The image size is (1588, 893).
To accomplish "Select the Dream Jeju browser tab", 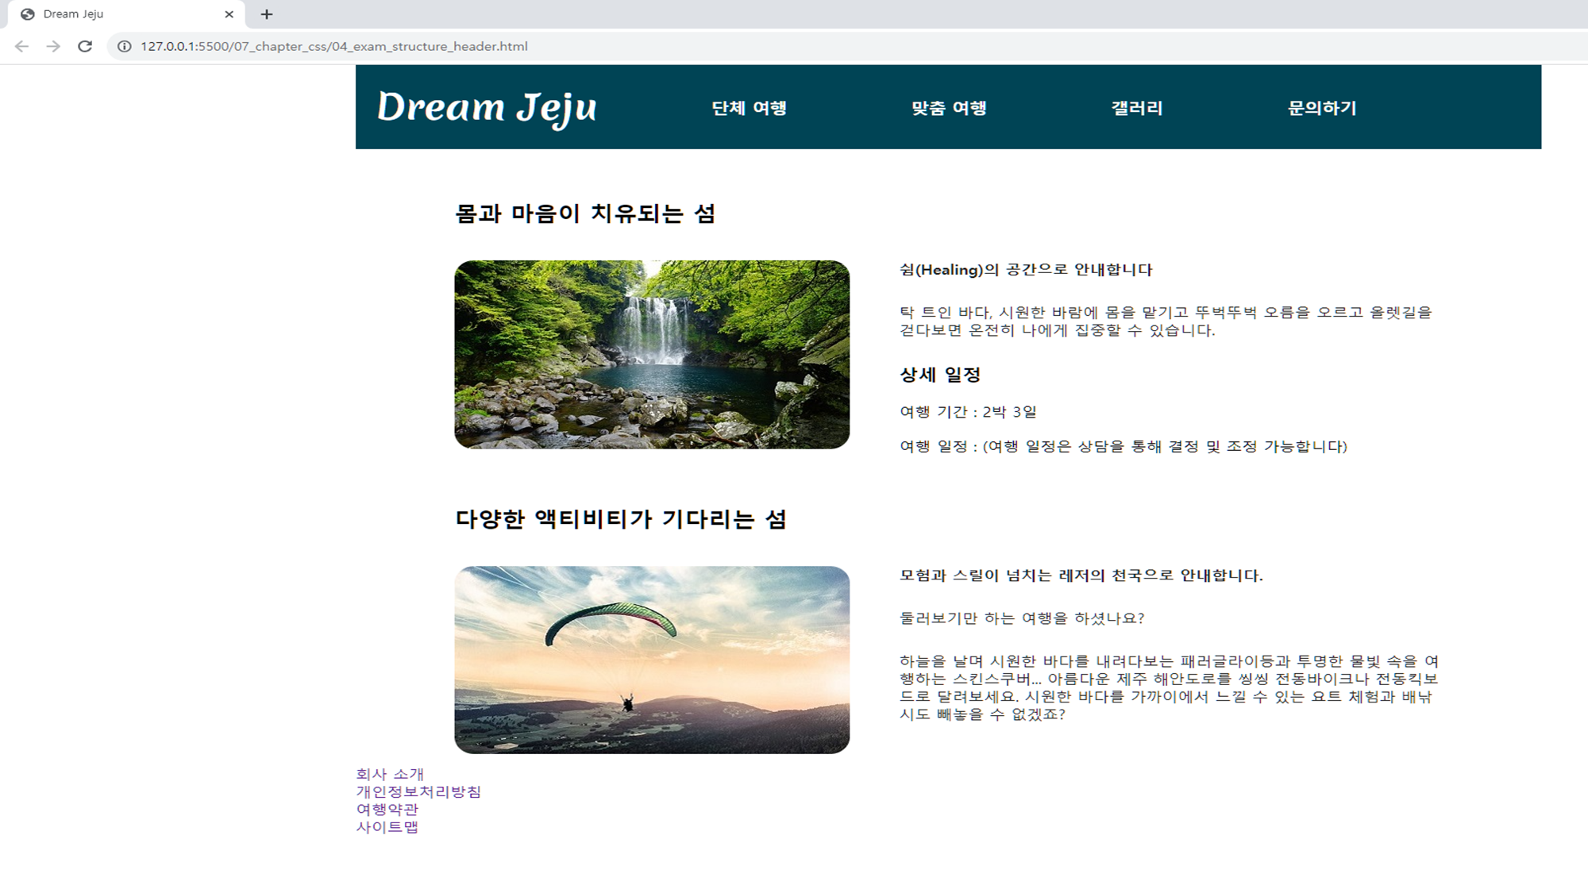I will pyautogui.click(x=119, y=14).
